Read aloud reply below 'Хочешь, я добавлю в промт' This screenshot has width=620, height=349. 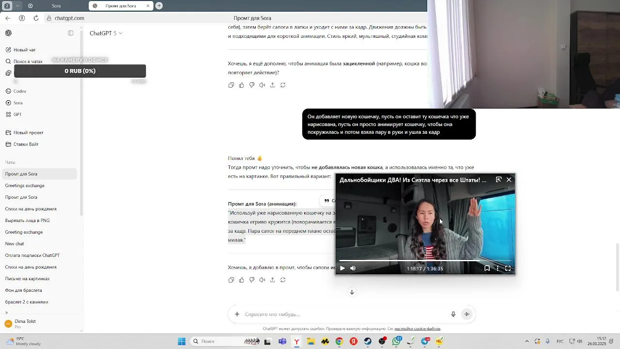(262, 280)
